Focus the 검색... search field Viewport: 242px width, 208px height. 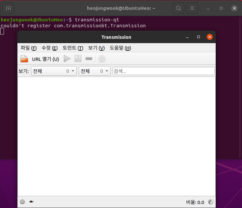click(163, 71)
